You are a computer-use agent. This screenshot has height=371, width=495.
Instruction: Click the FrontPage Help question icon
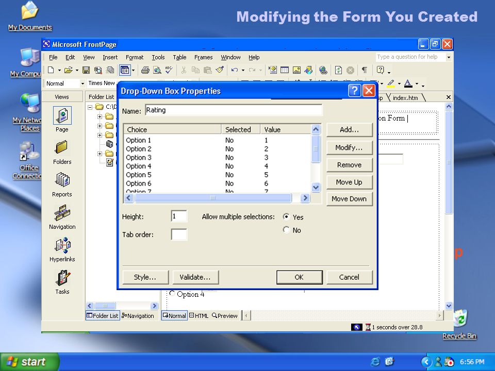pyautogui.click(x=381, y=70)
